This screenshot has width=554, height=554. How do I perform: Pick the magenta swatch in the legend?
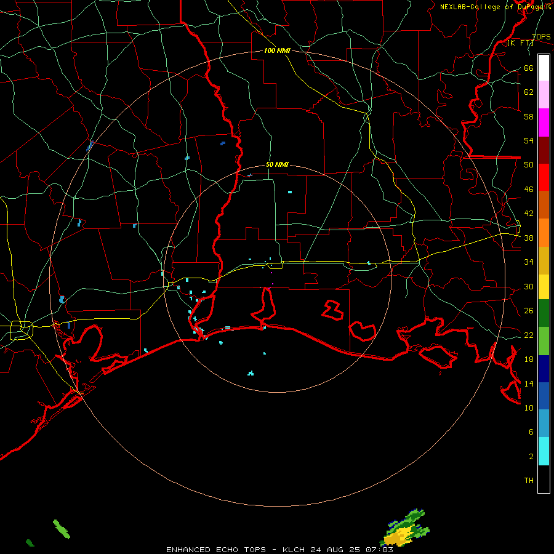544,122
